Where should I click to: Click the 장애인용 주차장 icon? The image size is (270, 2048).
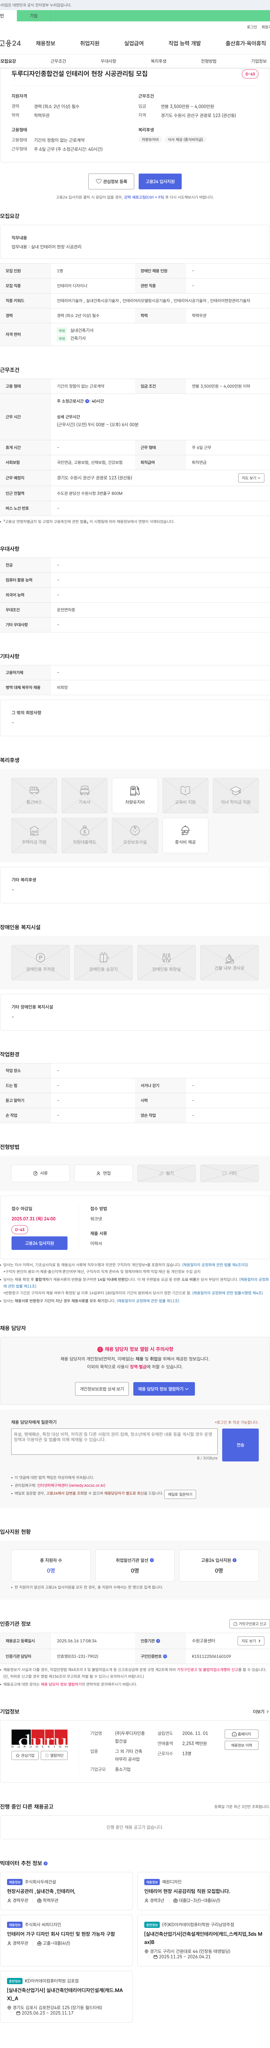tap(40, 962)
